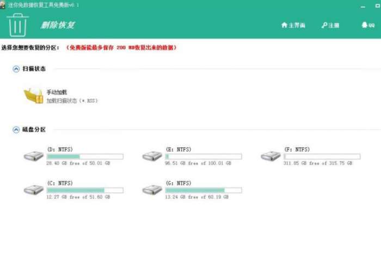Click the manual load folder icon
The height and width of the screenshot is (258, 381).
pyautogui.click(x=33, y=96)
